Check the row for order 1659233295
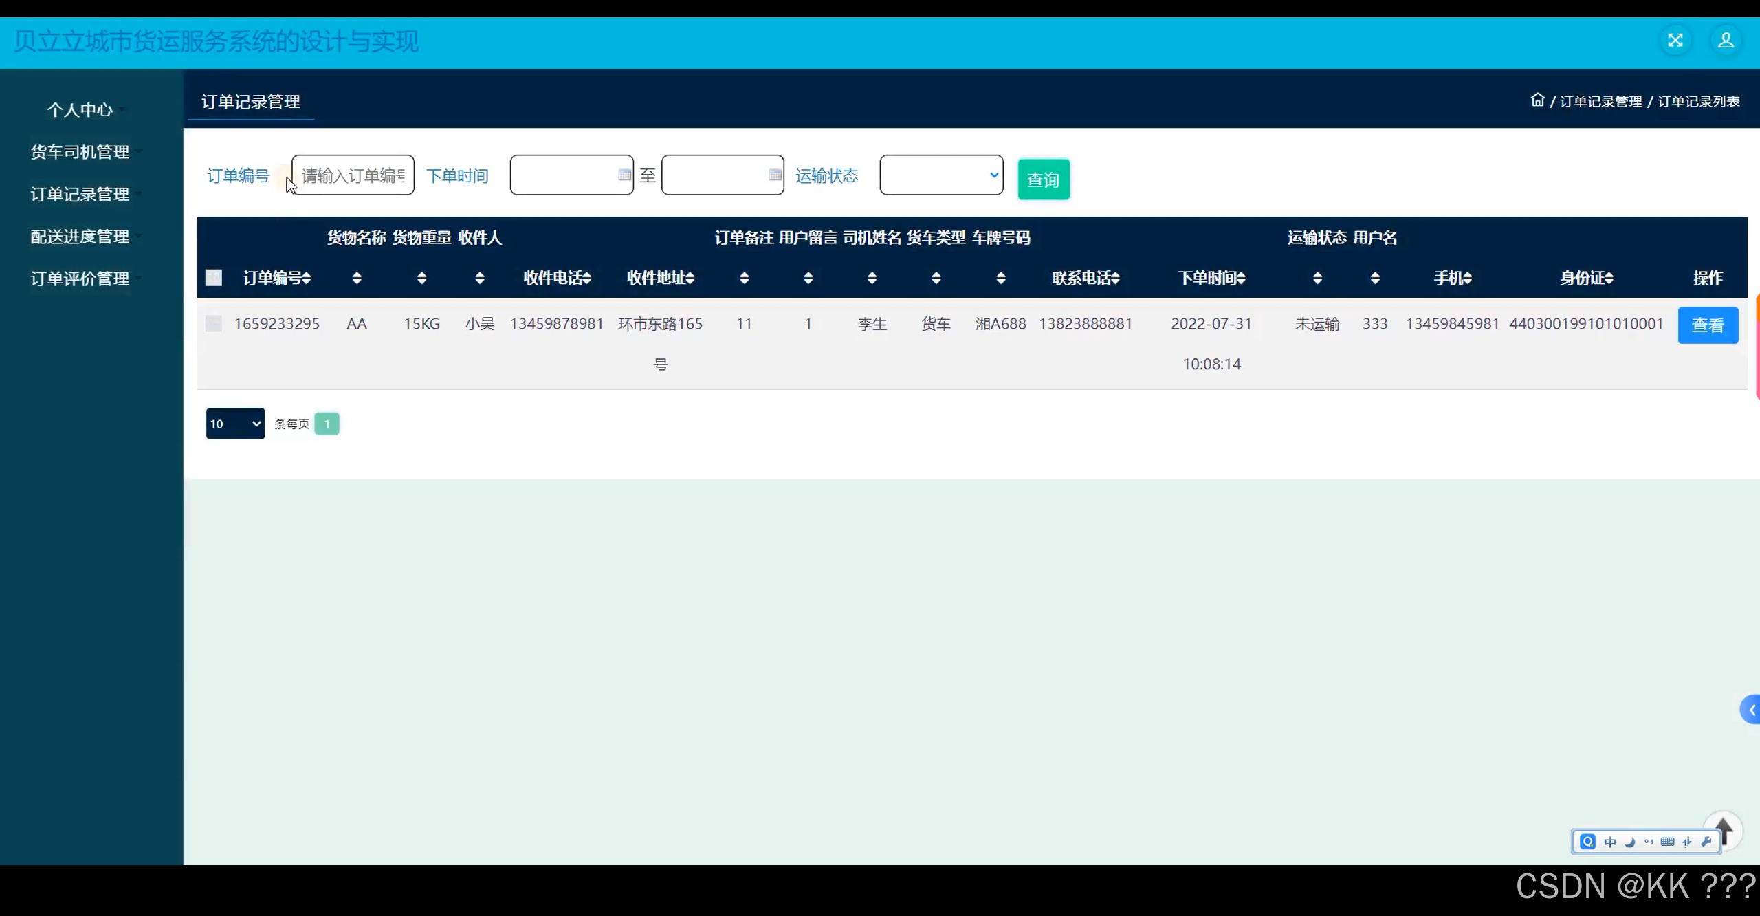 (x=214, y=323)
